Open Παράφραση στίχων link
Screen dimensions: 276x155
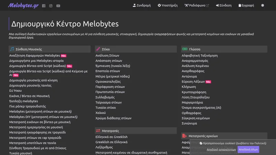pos(110,87)
